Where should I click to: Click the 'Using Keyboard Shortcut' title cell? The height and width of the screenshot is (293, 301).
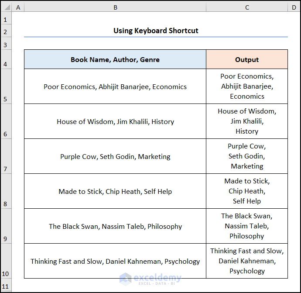[156, 31]
